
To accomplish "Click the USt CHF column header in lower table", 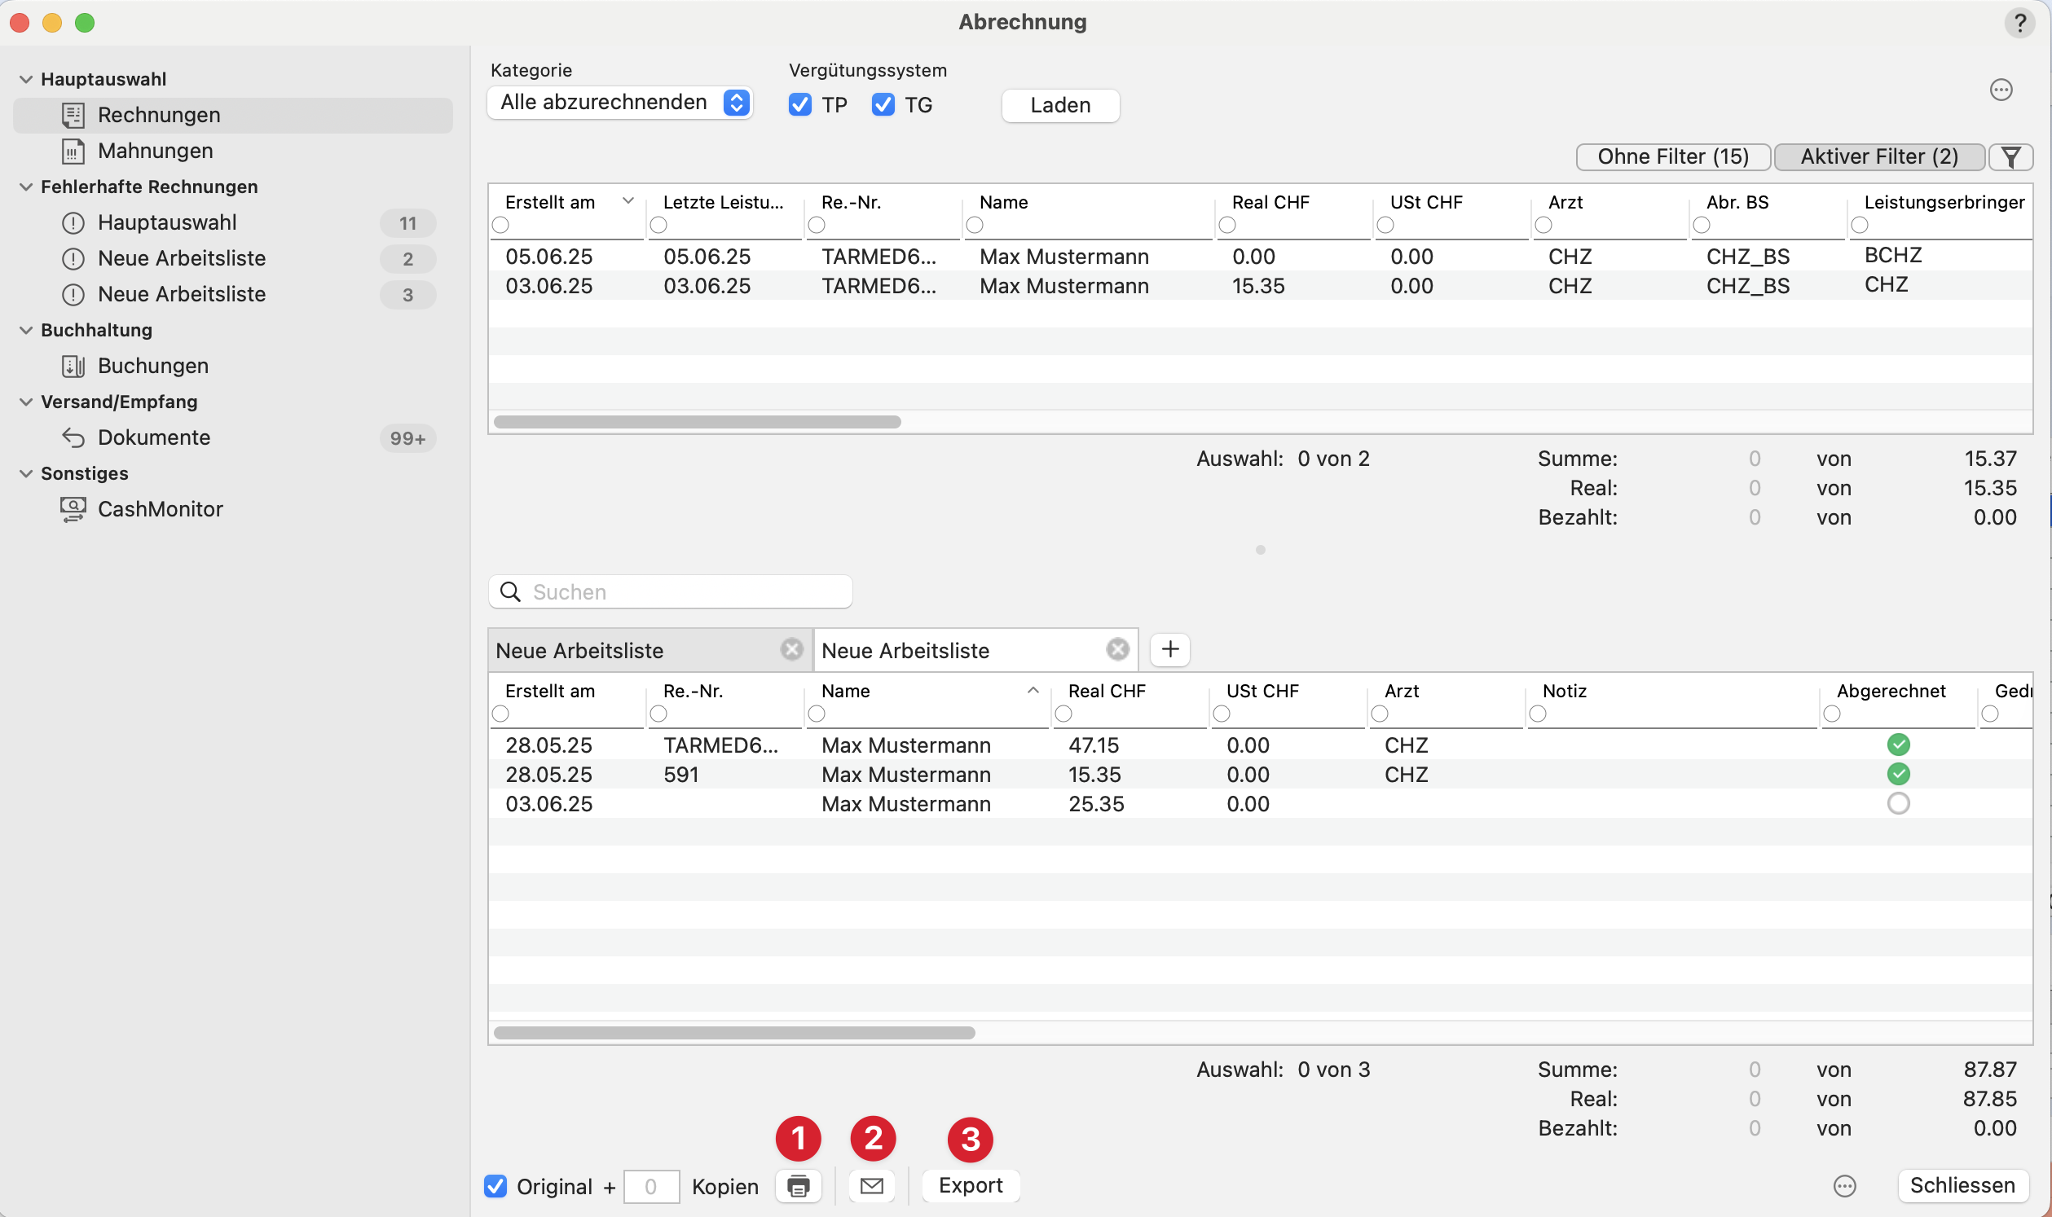I will 1262,692.
